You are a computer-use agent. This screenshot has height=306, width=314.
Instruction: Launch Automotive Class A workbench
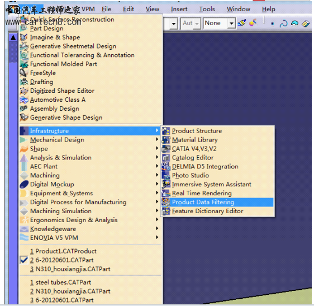(x=90, y=100)
